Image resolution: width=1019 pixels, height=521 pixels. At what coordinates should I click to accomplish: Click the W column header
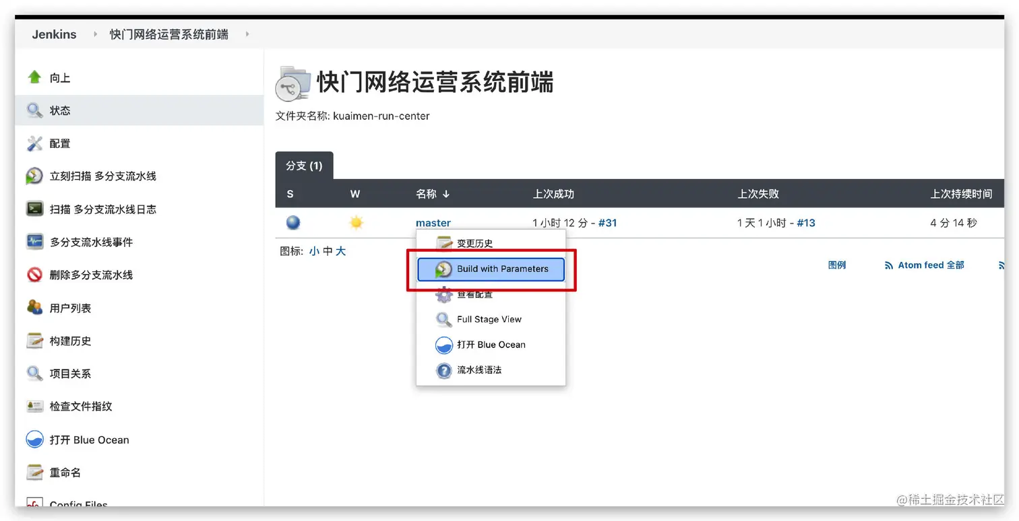355,194
